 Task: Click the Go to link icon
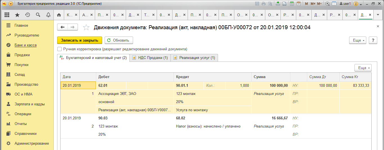click(284, 4)
